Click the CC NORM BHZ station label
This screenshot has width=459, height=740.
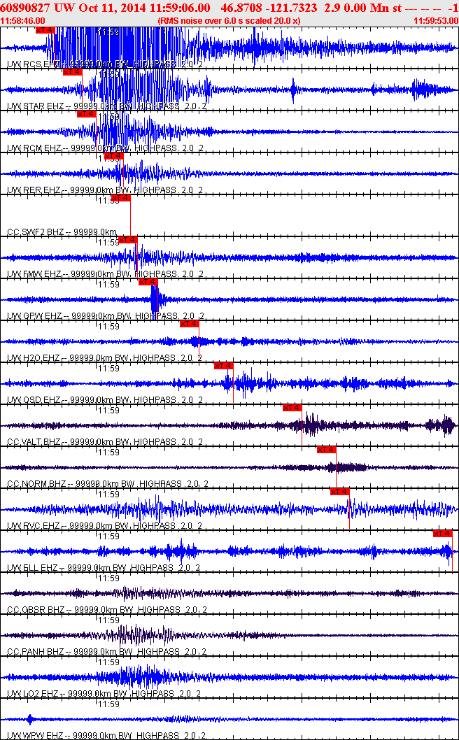(37, 484)
